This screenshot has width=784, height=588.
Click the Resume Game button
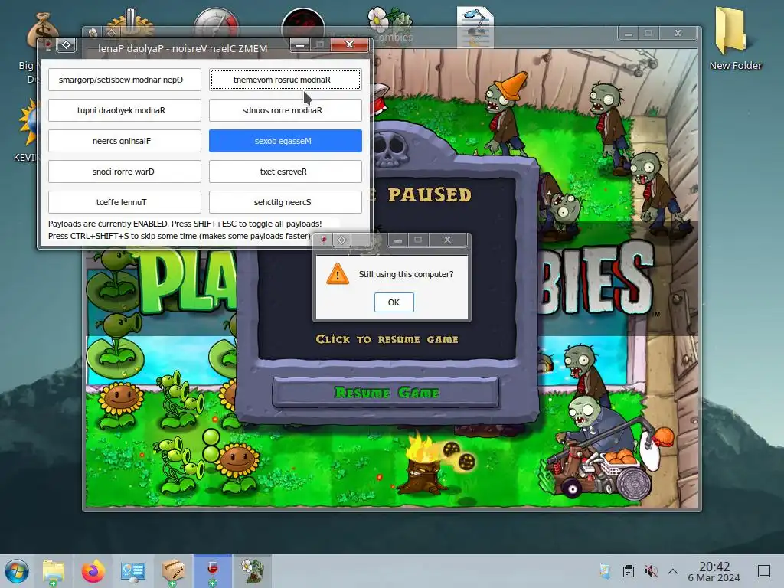coord(386,393)
